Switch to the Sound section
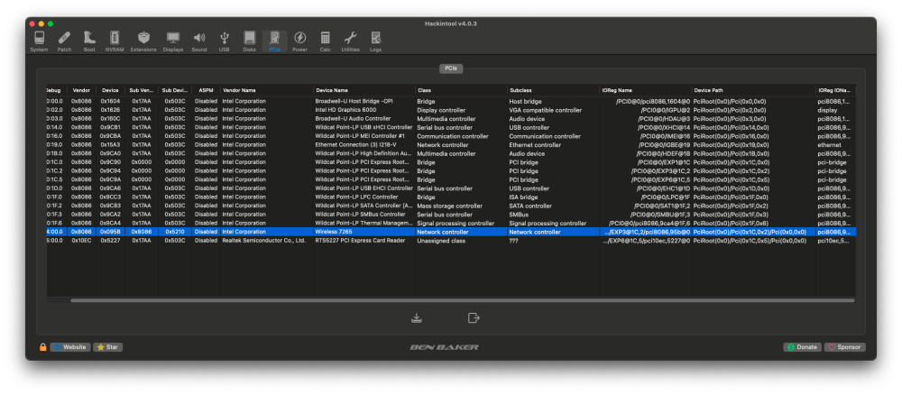The width and height of the screenshot is (902, 394). point(199,41)
